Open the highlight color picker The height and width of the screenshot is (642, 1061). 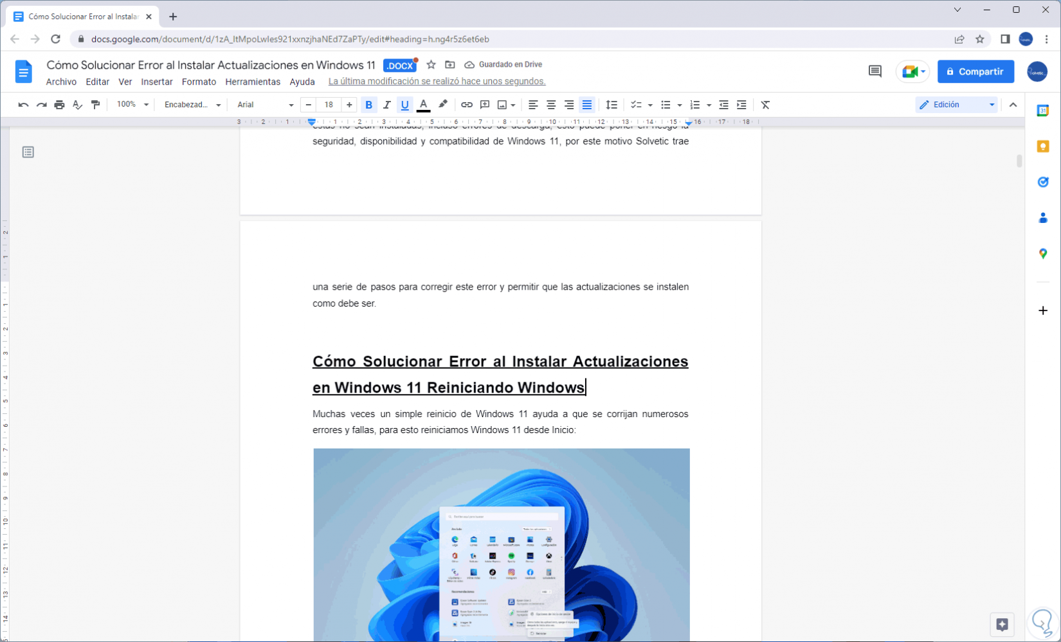pyautogui.click(x=442, y=105)
